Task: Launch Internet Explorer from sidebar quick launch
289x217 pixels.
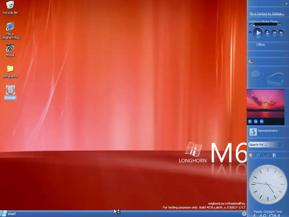Action: [x=259, y=155]
